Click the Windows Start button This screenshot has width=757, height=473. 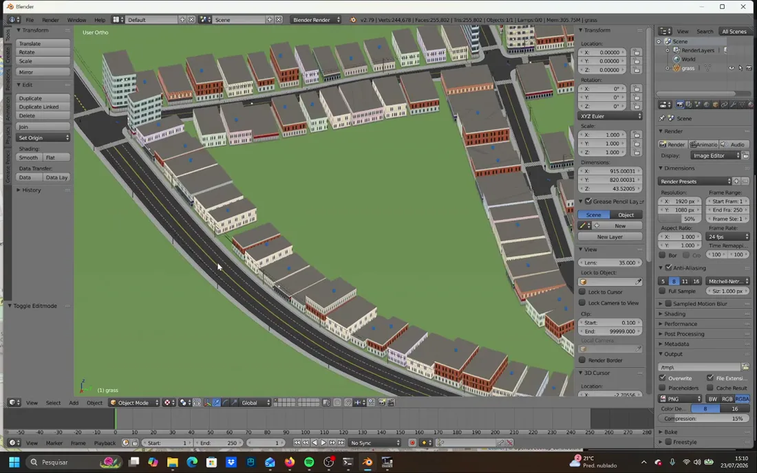click(14, 462)
